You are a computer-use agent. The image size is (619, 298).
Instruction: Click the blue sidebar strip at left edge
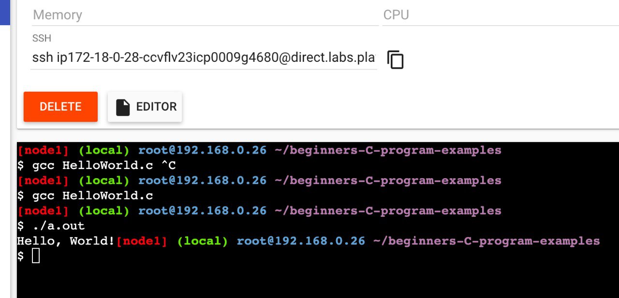click(5, 12)
